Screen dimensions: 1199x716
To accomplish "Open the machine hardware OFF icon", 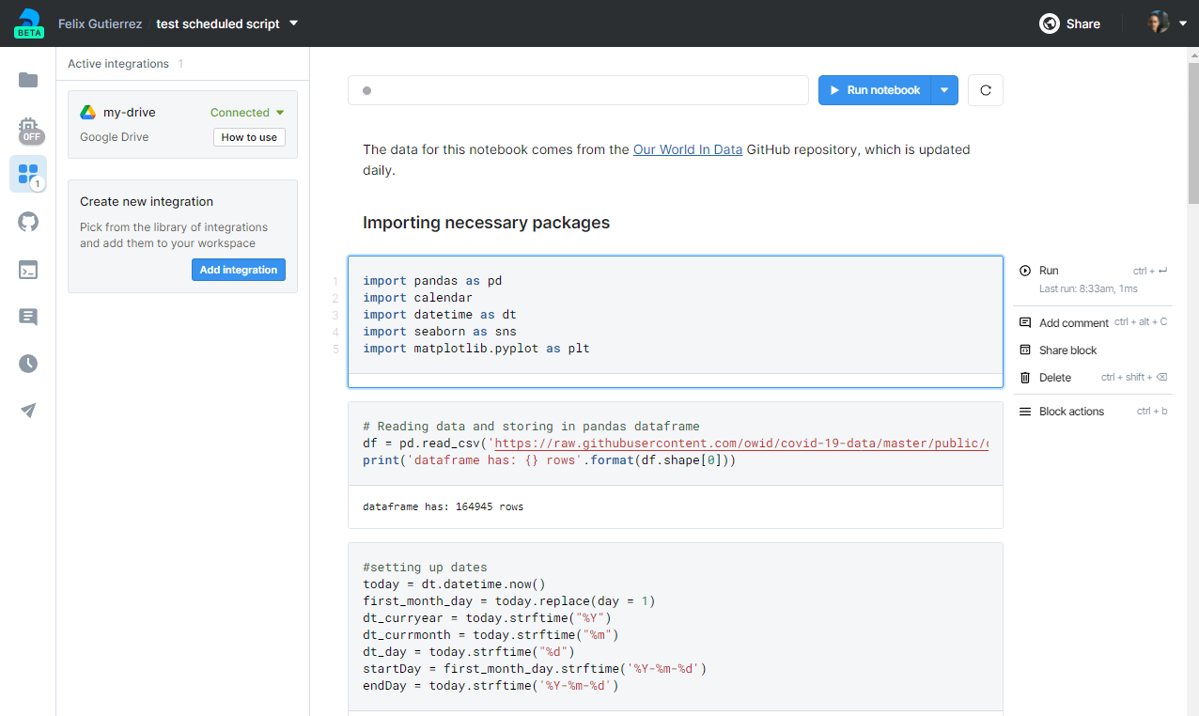I will pyautogui.click(x=29, y=130).
